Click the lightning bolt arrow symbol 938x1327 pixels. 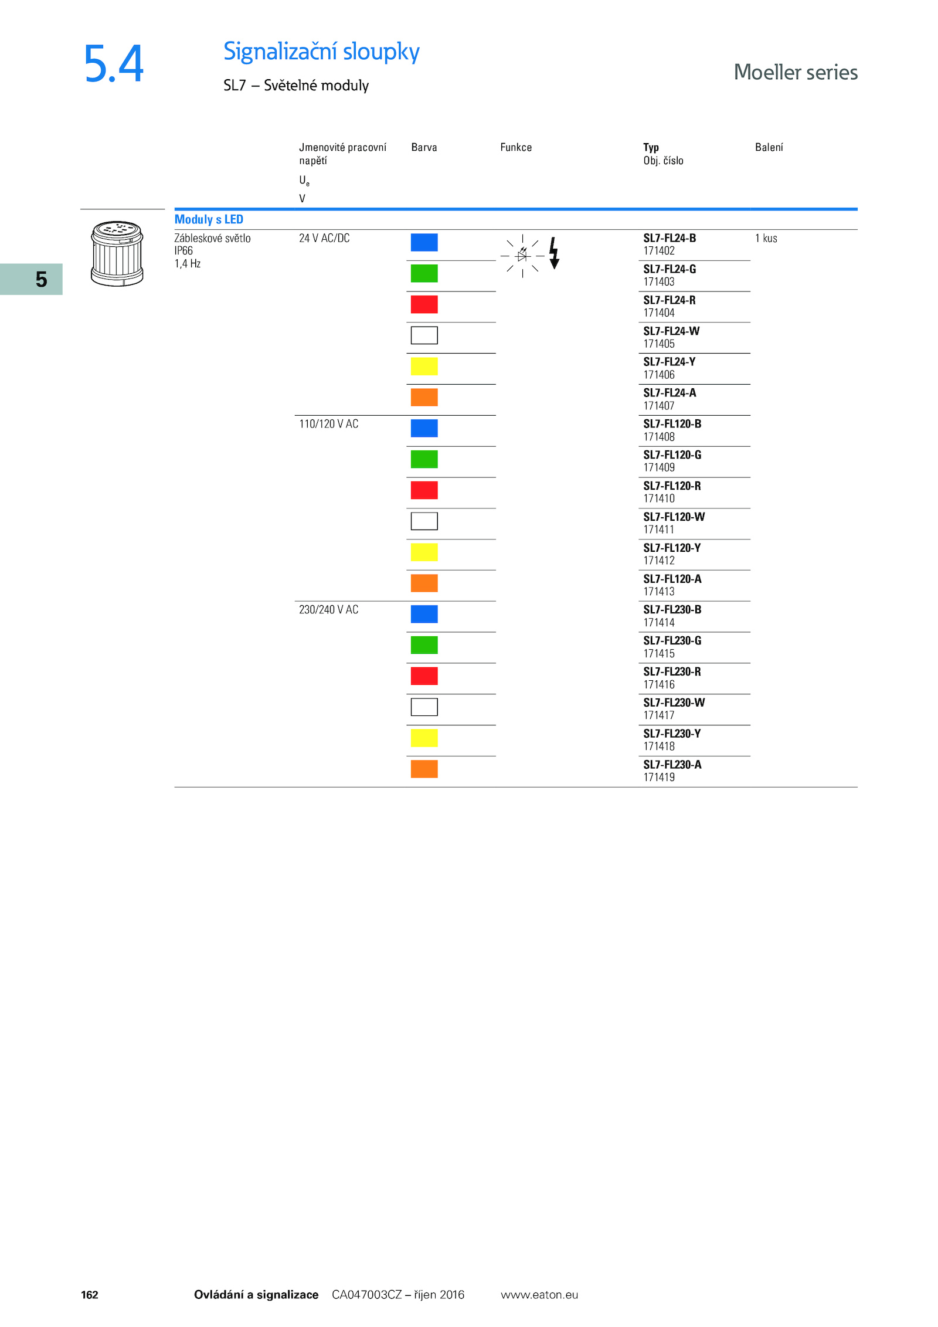click(553, 253)
